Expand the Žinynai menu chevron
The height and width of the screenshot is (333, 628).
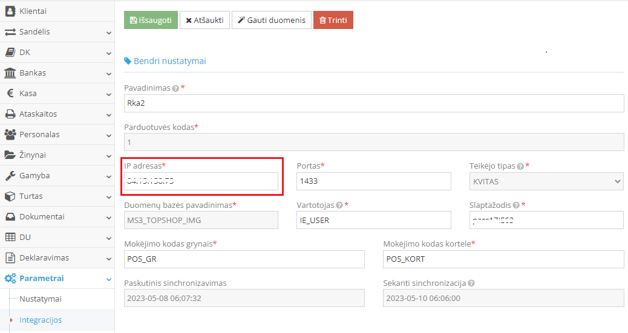click(108, 156)
